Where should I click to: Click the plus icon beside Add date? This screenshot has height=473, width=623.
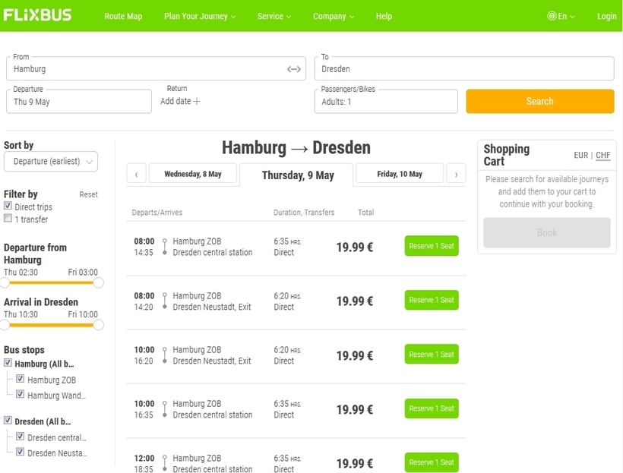coord(197,101)
